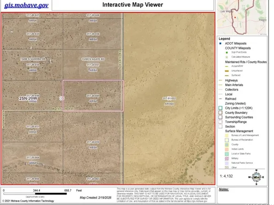Click the red location dot on overview map
Image resolution: width=274 pixels, height=205 pixels.
tap(235, 17)
